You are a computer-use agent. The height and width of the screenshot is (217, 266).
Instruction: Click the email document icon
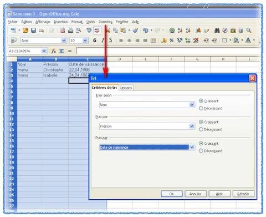tap(42, 31)
